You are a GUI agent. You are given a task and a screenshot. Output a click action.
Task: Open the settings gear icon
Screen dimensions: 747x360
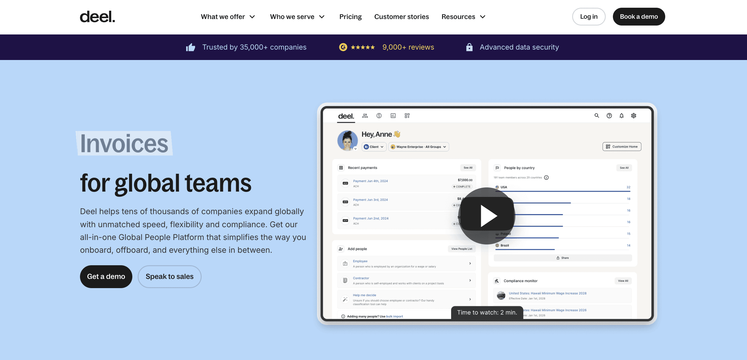[634, 116]
